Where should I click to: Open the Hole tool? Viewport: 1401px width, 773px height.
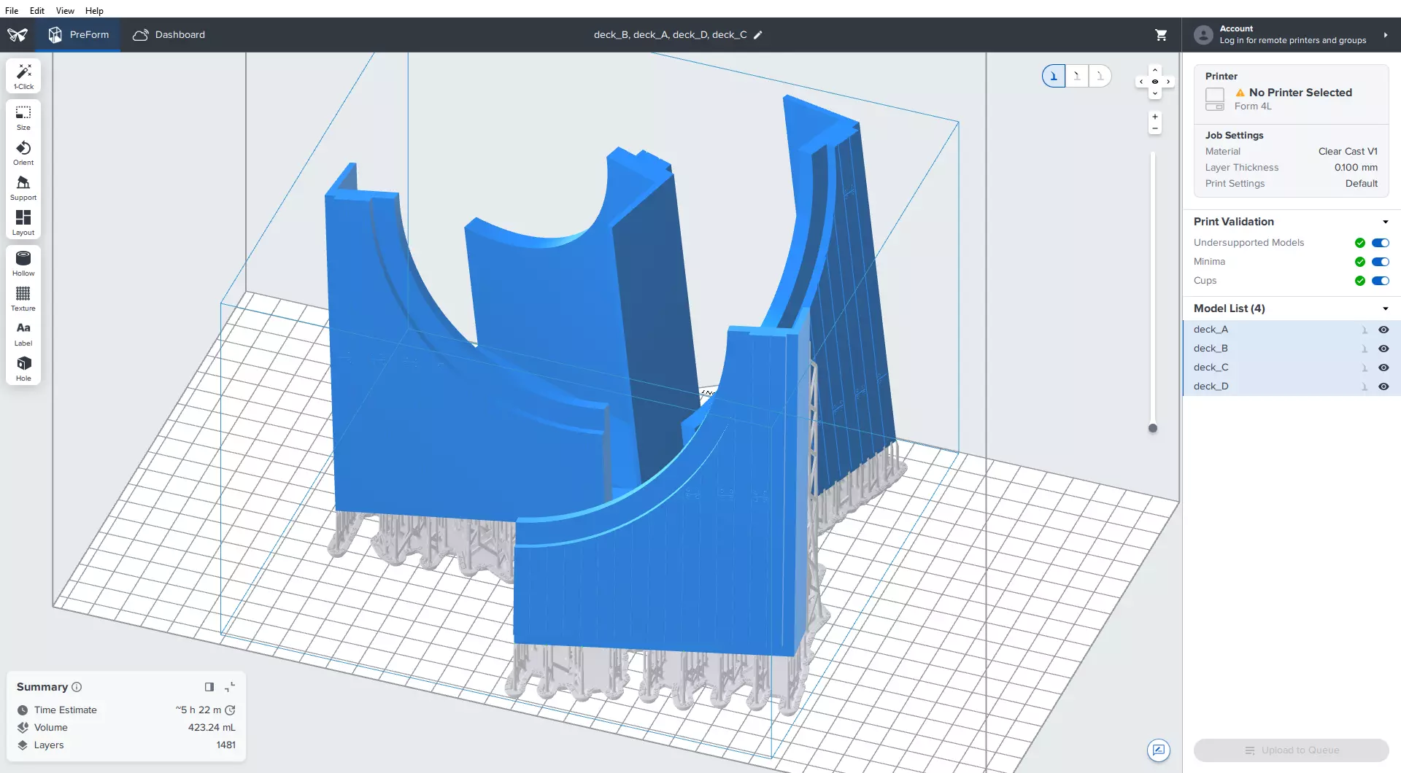coord(23,368)
